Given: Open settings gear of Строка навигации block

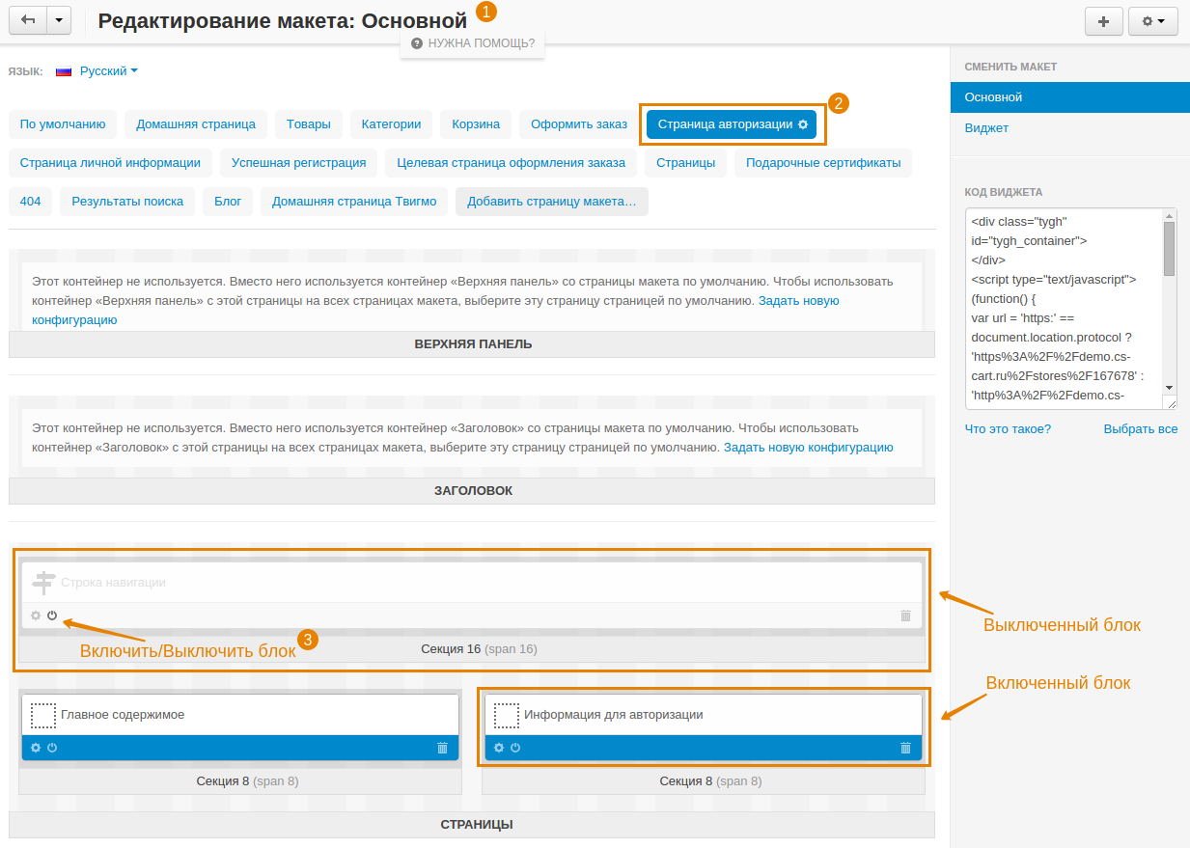Looking at the screenshot, I should point(36,615).
